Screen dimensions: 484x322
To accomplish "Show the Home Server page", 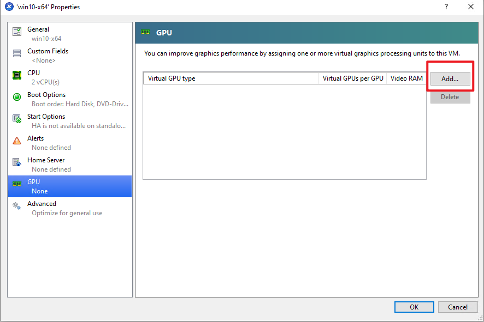I will tap(70, 165).
